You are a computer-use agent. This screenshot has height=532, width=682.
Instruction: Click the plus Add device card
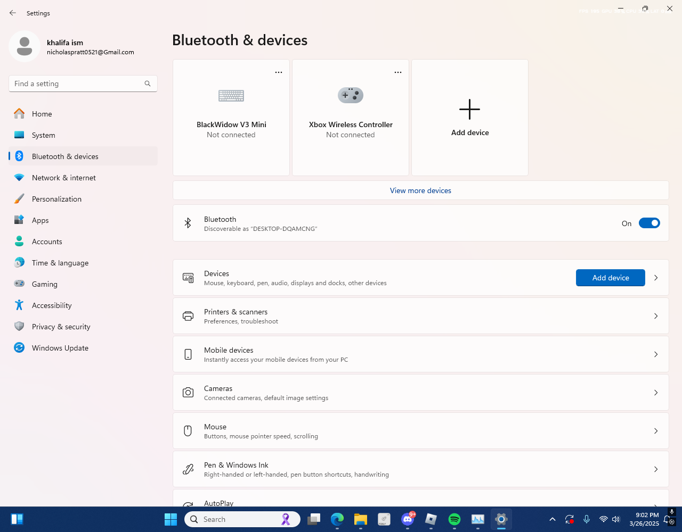470,118
